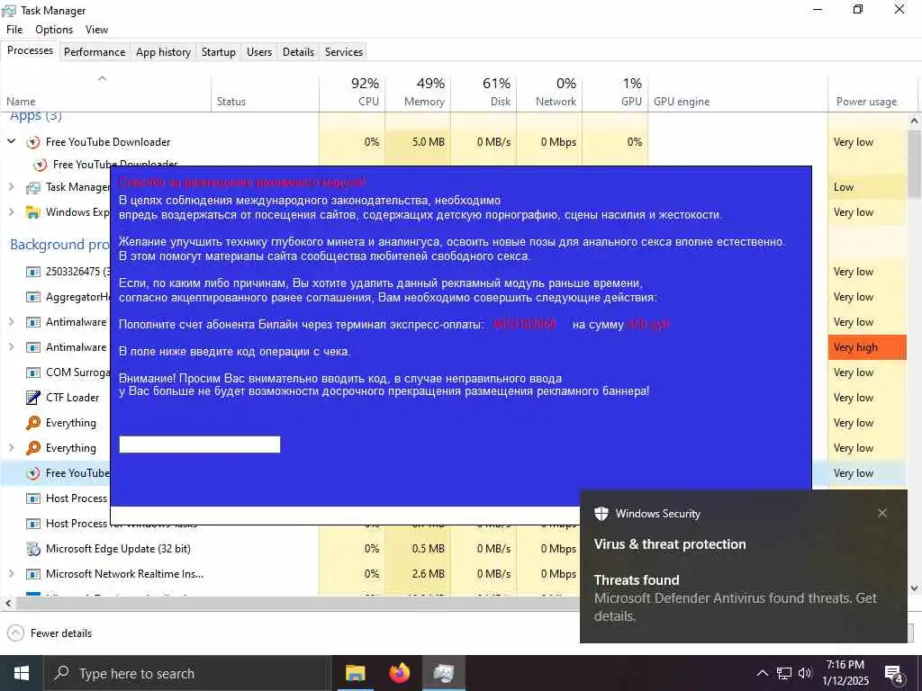The width and height of the screenshot is (922, 691).
Task: Expand Microsoft Network Realtime Ins... row
Action: pos(11,573)
